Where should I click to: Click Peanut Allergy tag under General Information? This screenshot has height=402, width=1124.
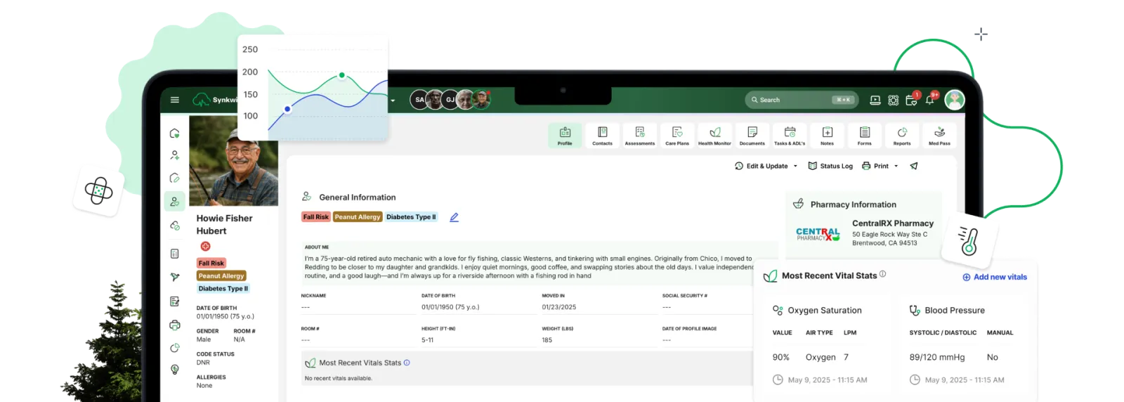(358, 217)
